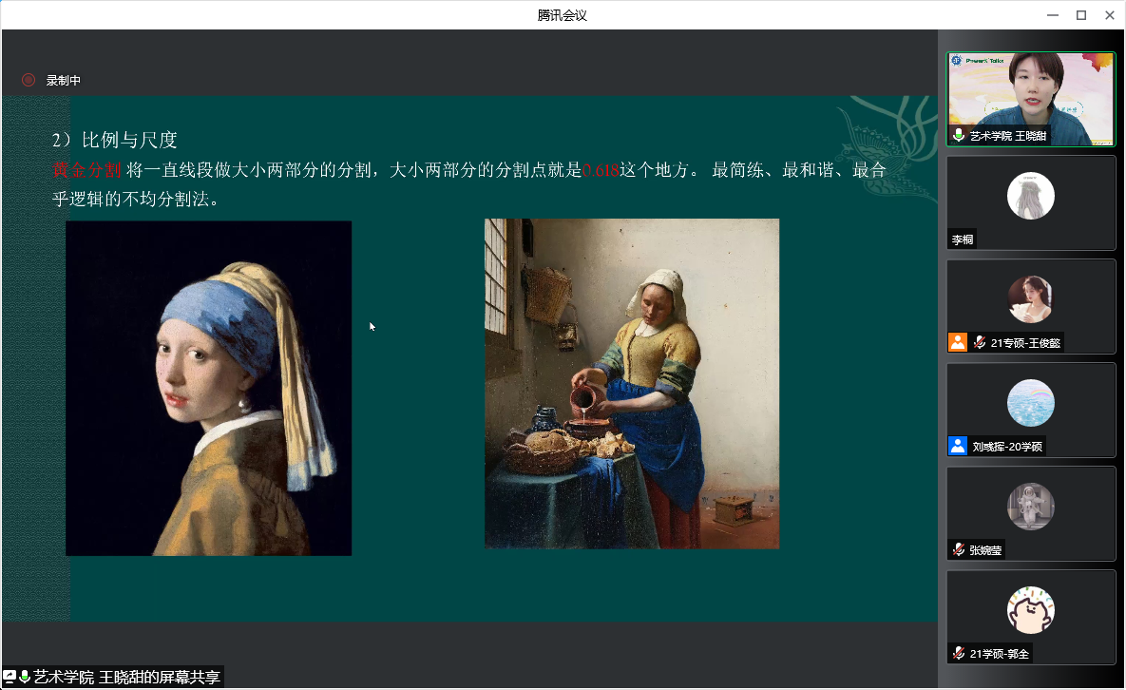Click the green microphone icon in the screen-share label
The width and height of the screenshot is (1126, 690).
25,677
